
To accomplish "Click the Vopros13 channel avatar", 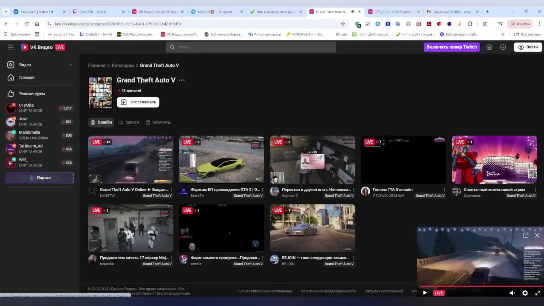I will (x=275, y=191).
